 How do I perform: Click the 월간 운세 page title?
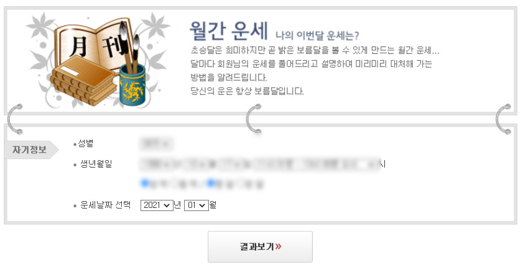pyautogui.click(x=229, y=30)
